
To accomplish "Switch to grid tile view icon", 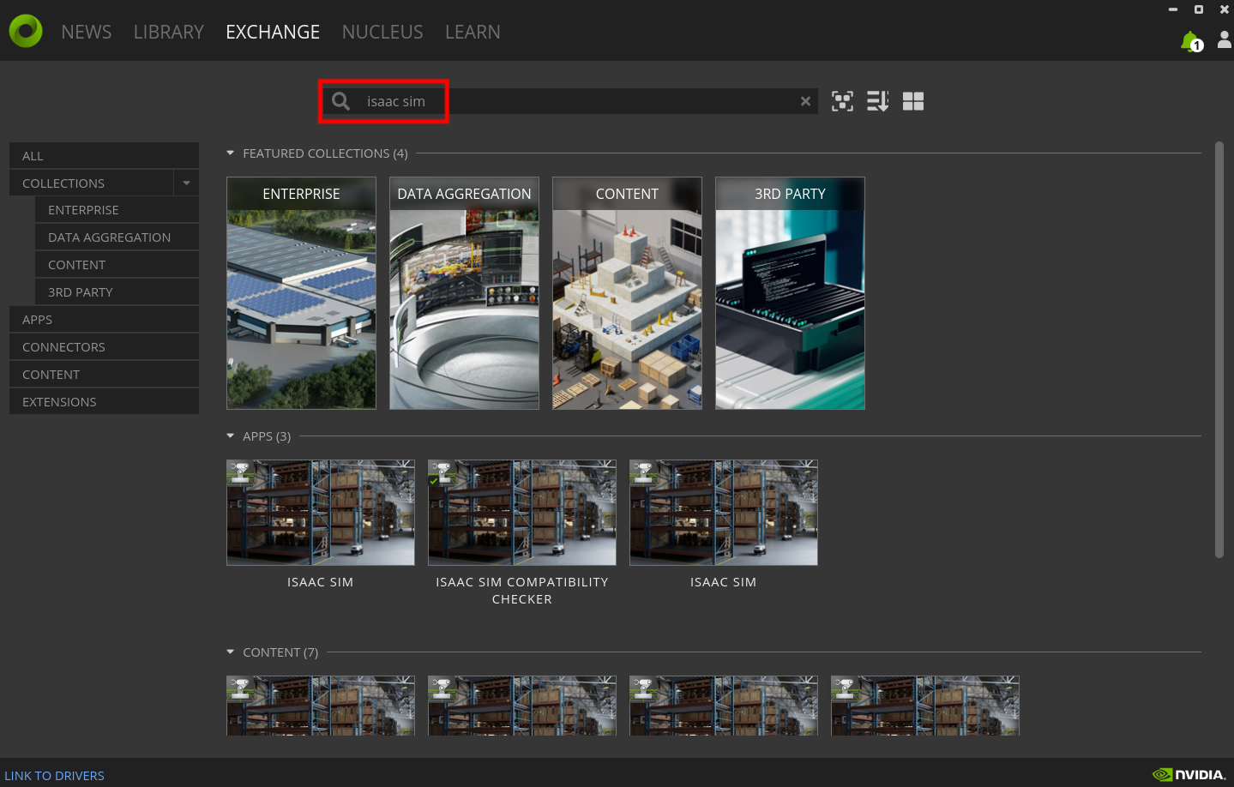I will pyautogui.click(x=913, y=101).
